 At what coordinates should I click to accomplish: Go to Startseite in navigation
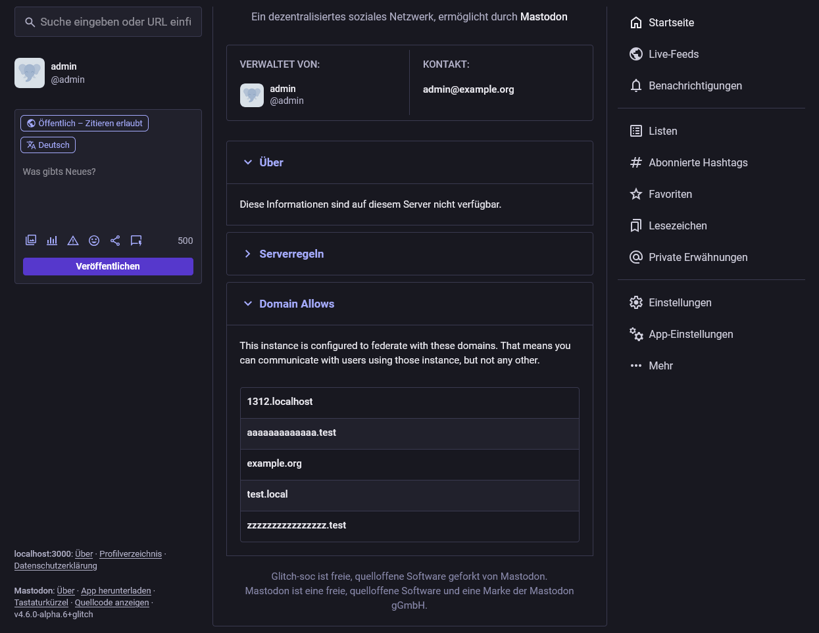click(671, 22)
